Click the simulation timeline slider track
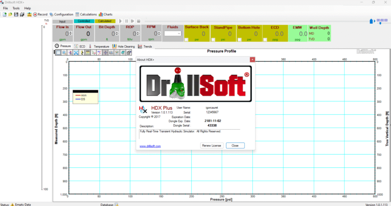This screenshot has width=391, height=206. point(257,21)
